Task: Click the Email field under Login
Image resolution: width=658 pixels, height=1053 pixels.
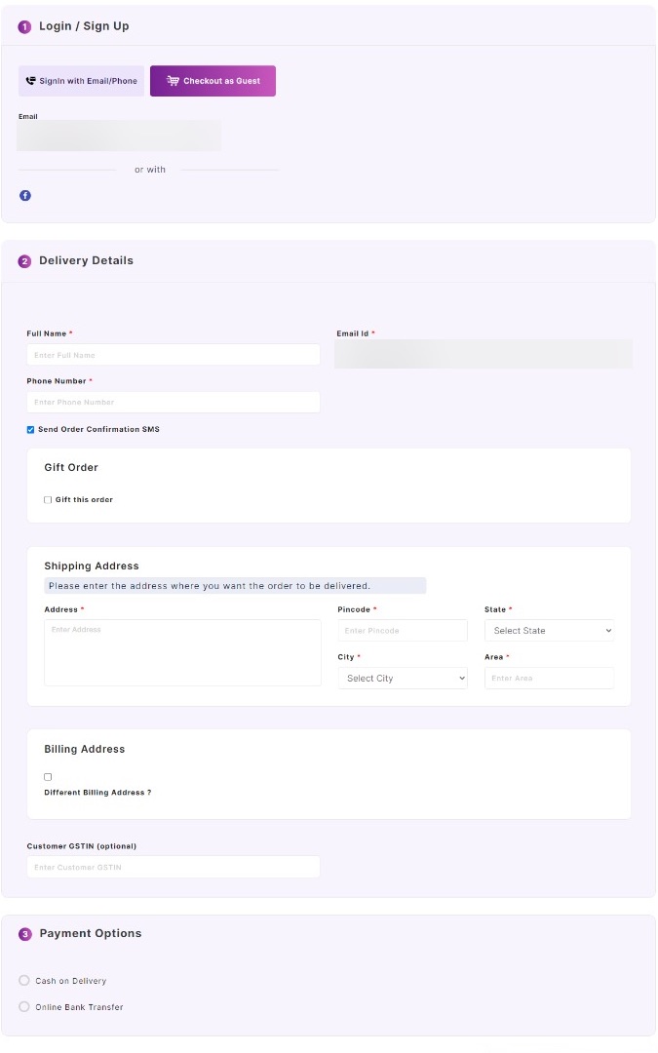Action: 119,136
